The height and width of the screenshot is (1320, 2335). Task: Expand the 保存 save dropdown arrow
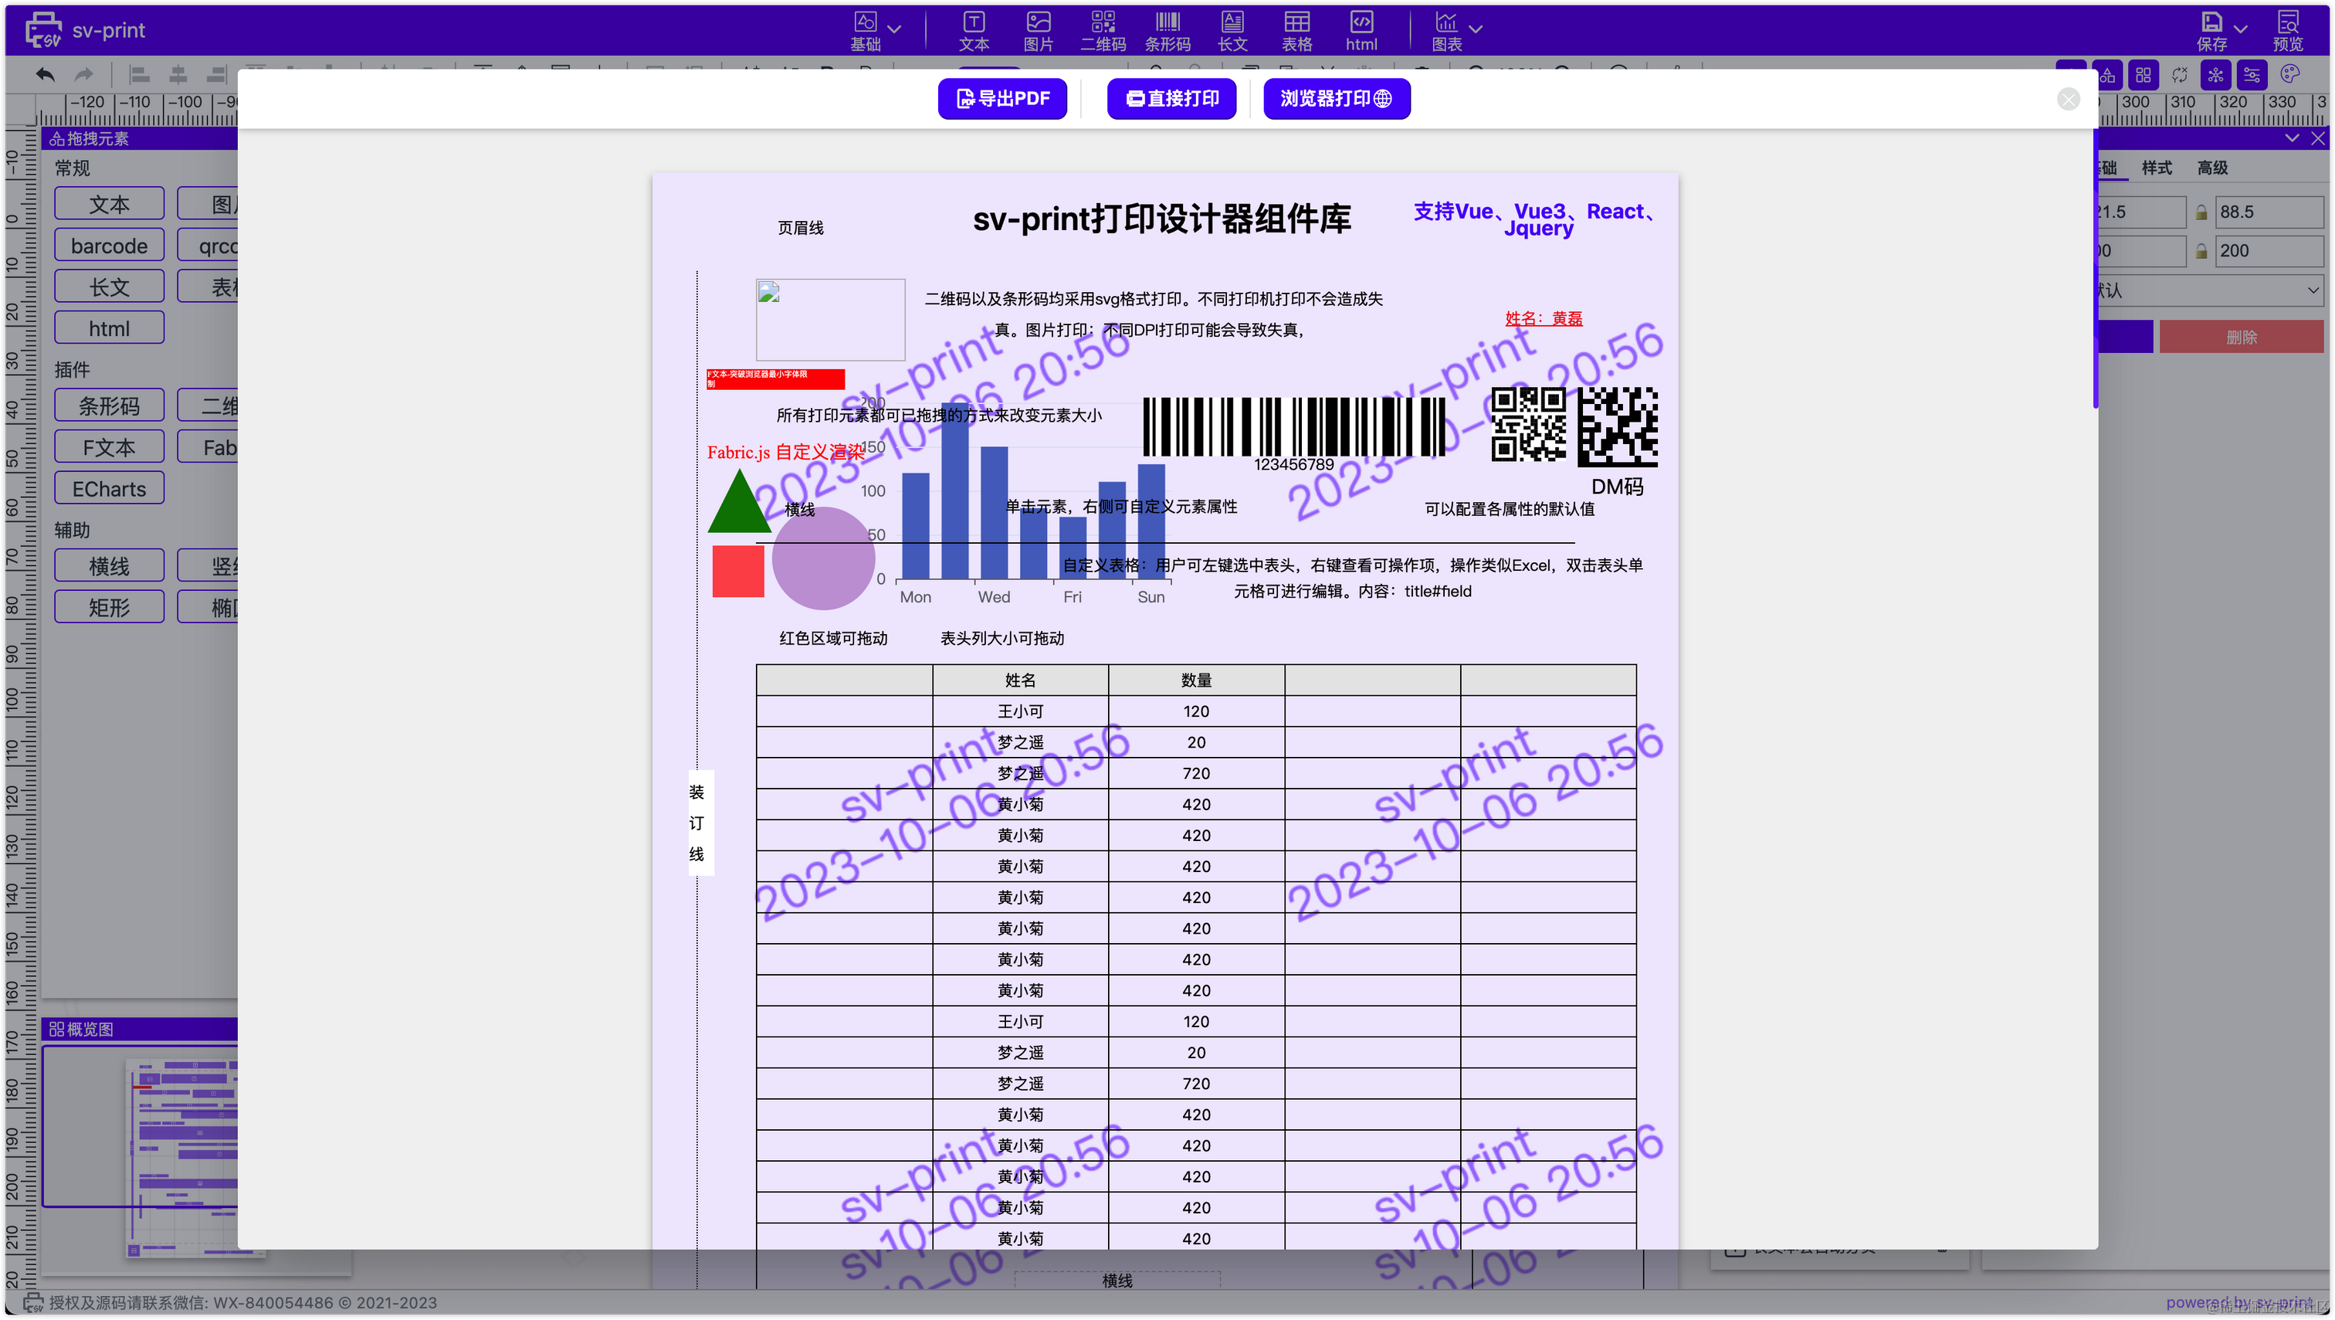click(x=2241, y=29)
